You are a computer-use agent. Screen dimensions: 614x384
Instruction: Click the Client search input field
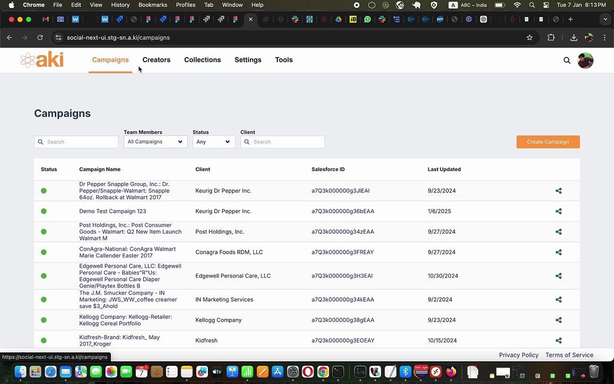coord(282,142)
